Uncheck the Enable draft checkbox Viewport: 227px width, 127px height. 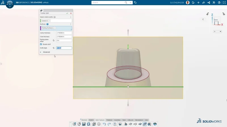coord(41,44)
